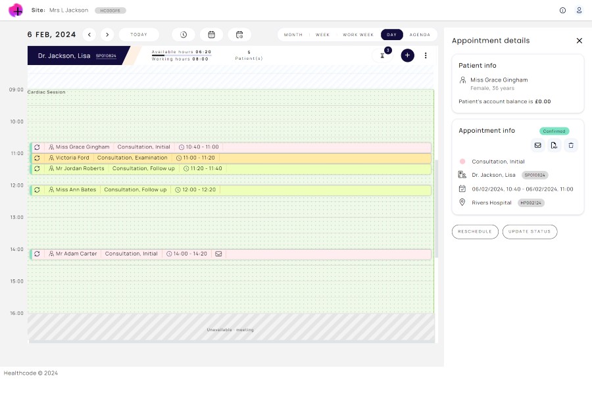Export the appointment as PDF
The width and height of the screenshot is (592, 395).
point(554,145)
